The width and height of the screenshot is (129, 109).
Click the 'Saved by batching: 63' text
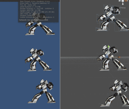(41, 3)
